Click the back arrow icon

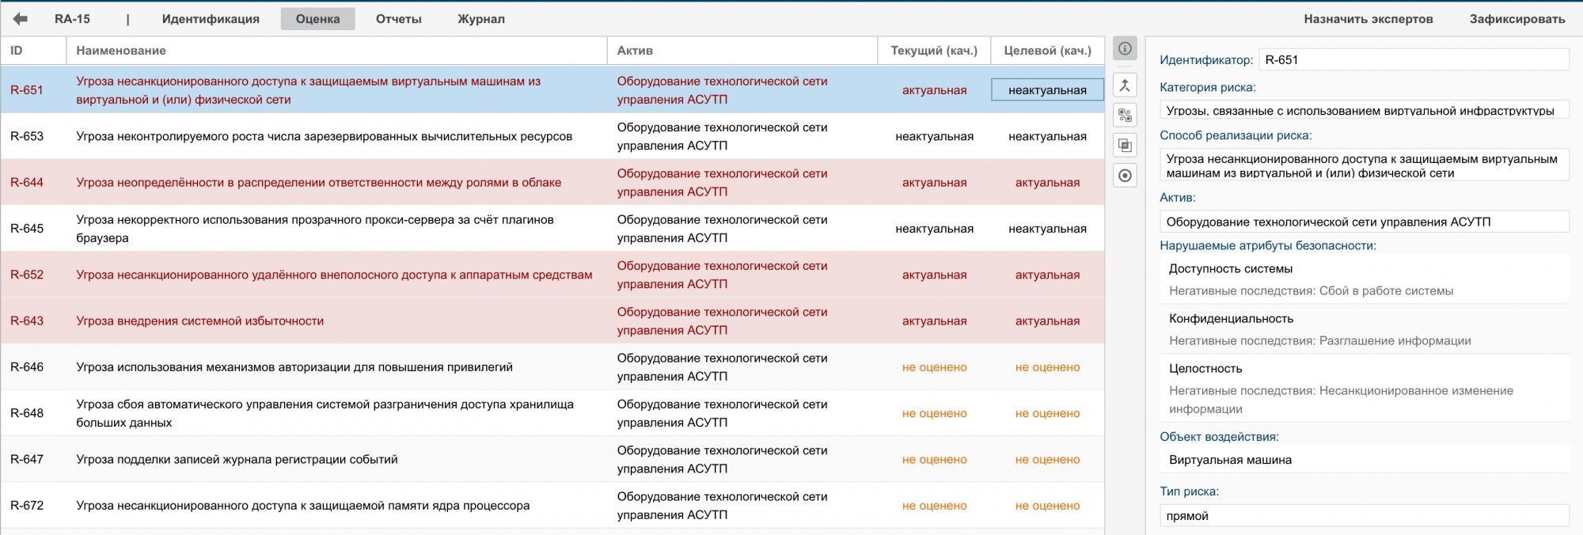[x=21, y=19]
